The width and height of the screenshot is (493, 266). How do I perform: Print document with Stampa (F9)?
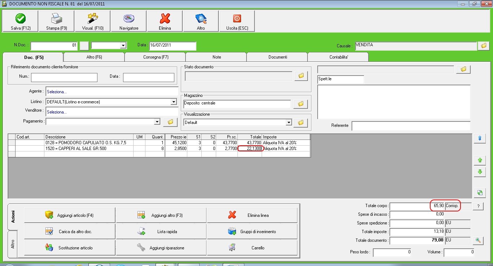coord(57,19)
